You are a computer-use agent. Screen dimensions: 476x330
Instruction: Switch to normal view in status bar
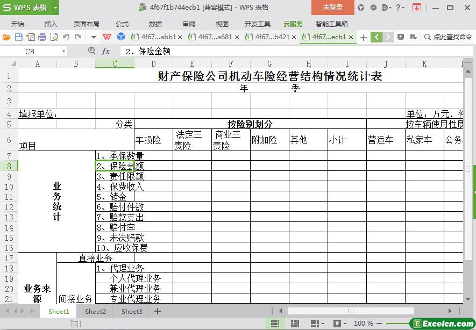coord(275,324)
